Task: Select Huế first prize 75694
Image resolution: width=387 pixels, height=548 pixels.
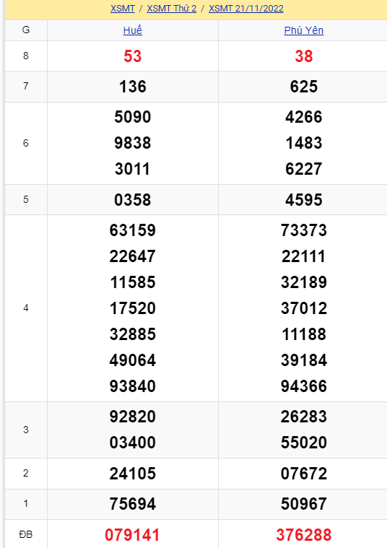Action: click(133, 504)
